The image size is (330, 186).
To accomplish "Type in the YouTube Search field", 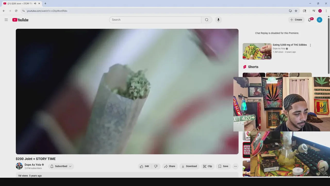I will [155, 20].
